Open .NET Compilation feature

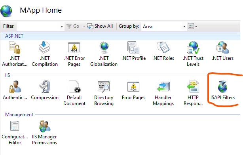coord(45,54)
